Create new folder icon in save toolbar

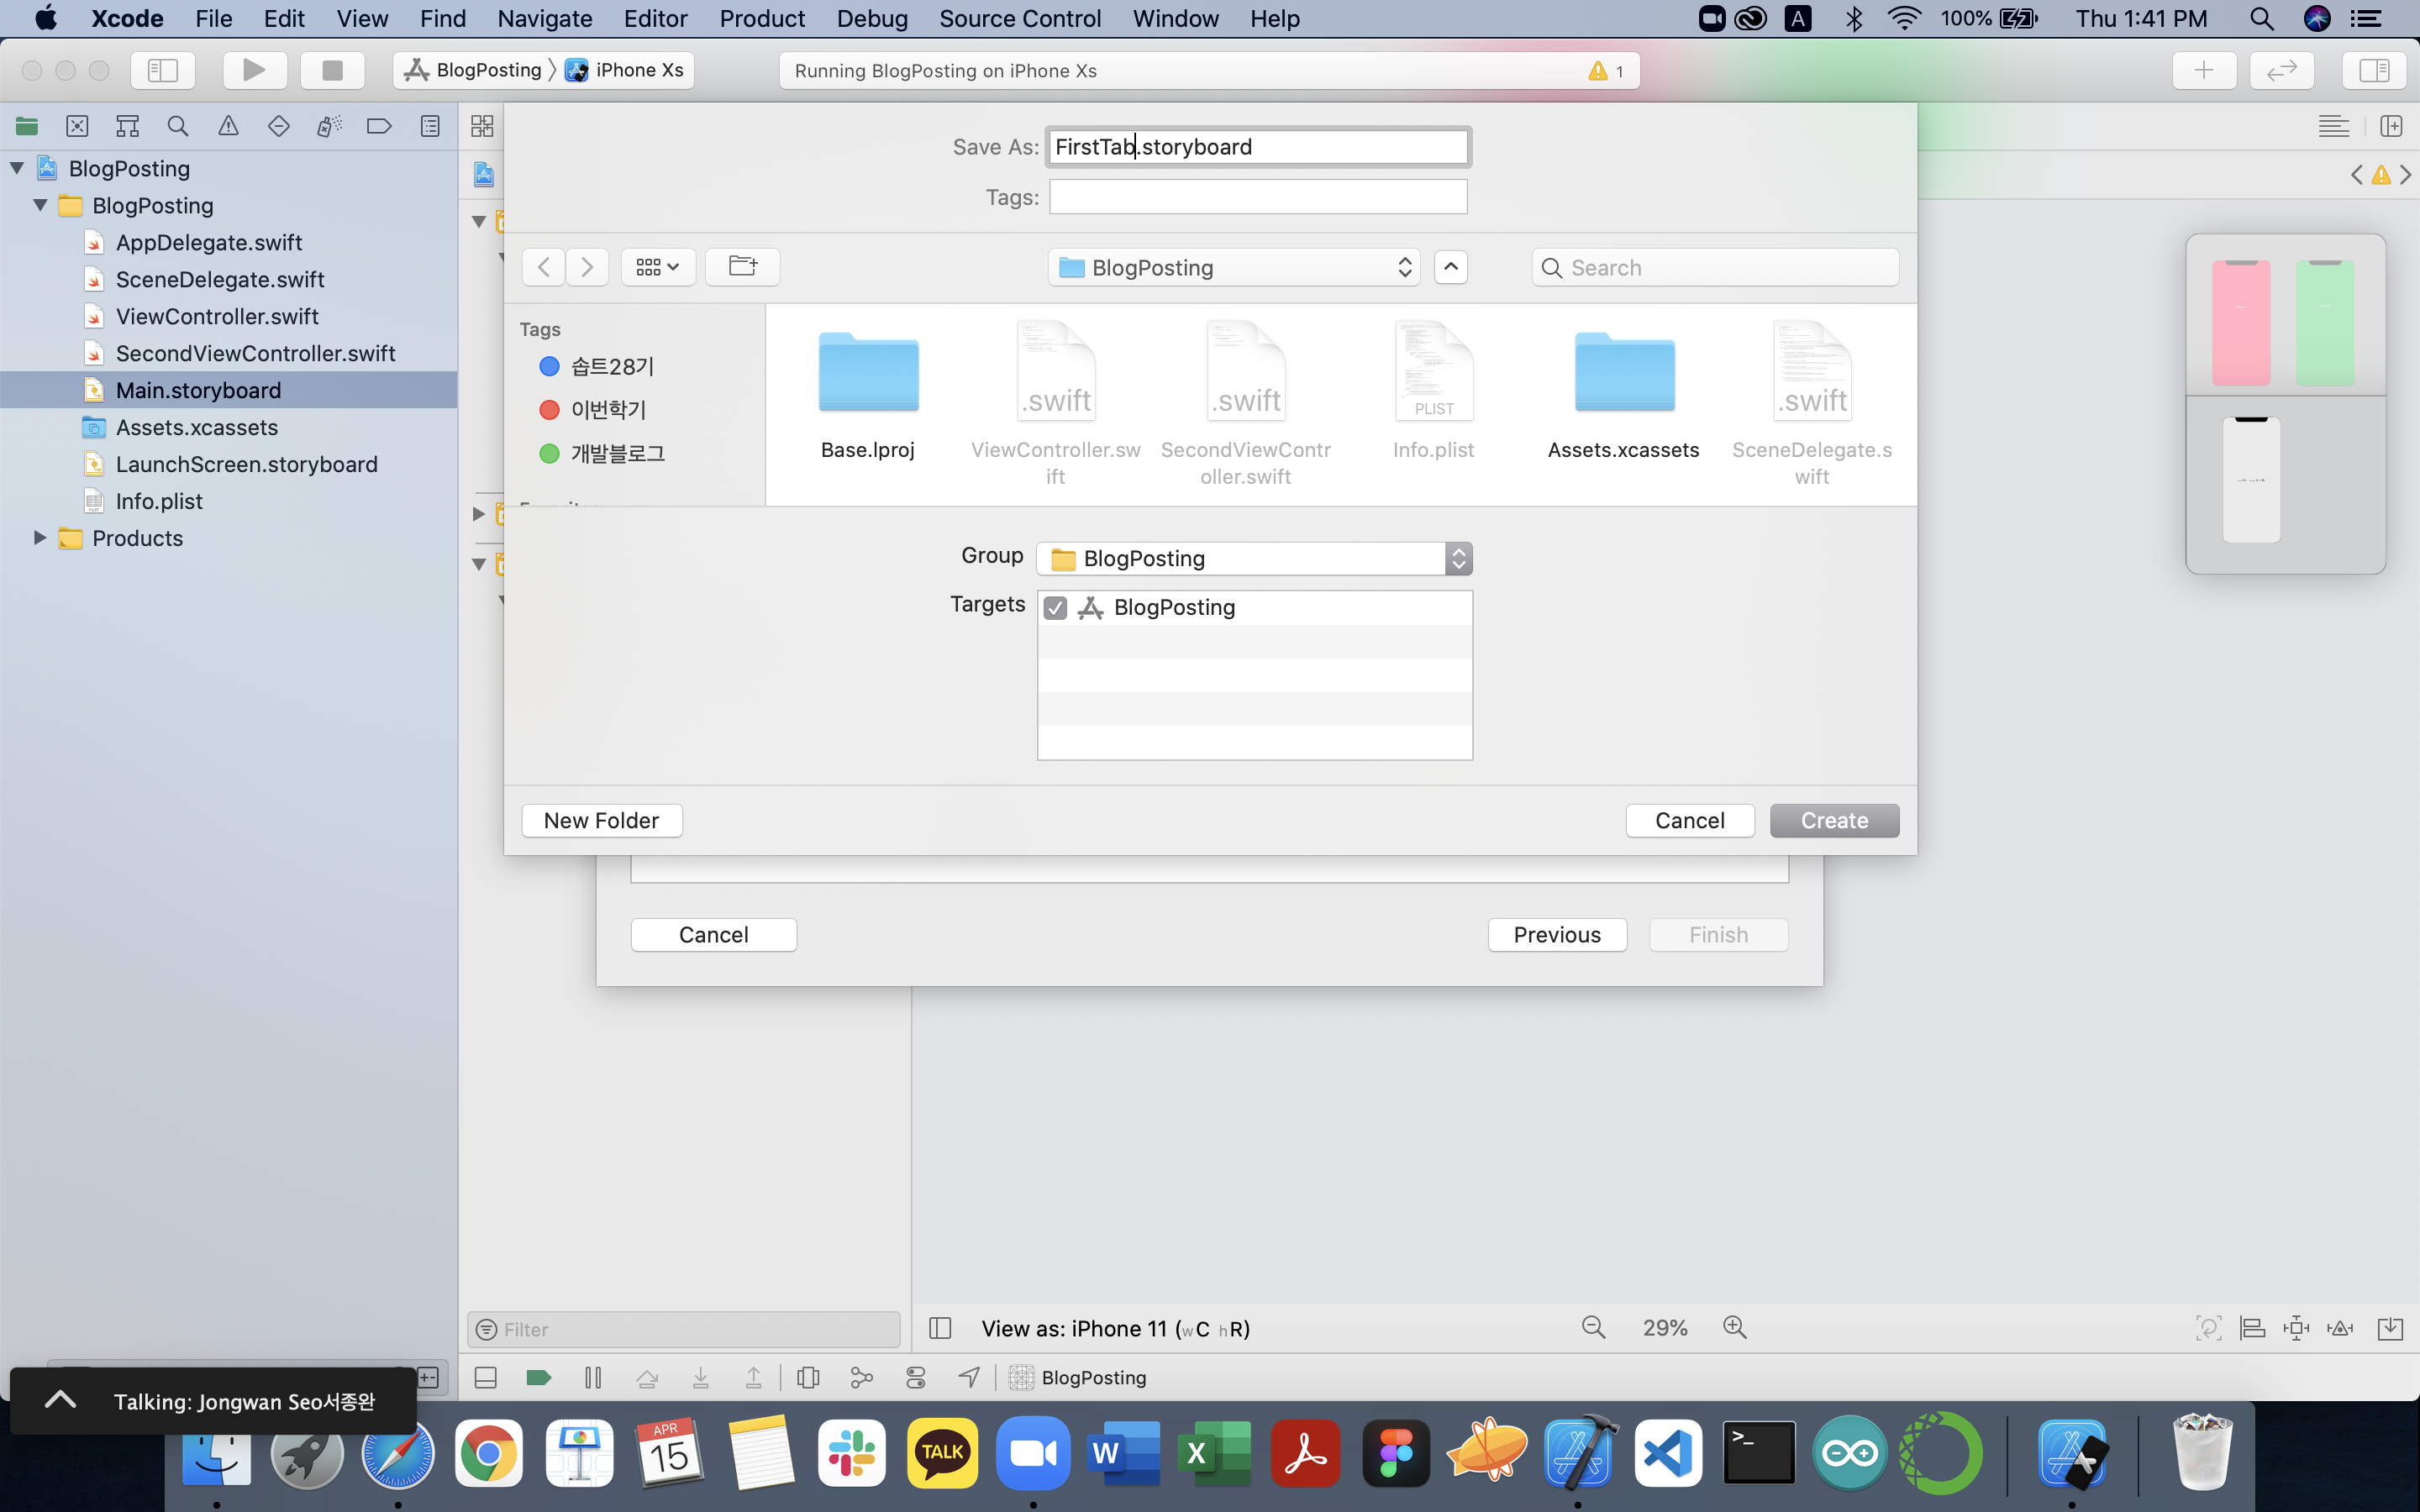(x=742, y=267)
